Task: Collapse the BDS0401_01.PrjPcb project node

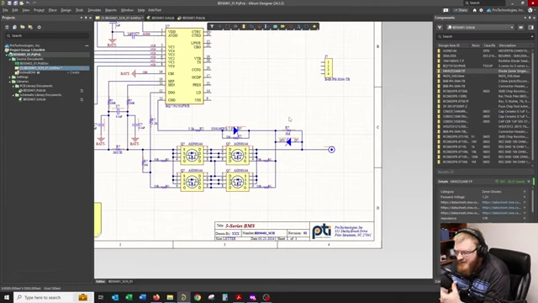Action: coord(7,55)
